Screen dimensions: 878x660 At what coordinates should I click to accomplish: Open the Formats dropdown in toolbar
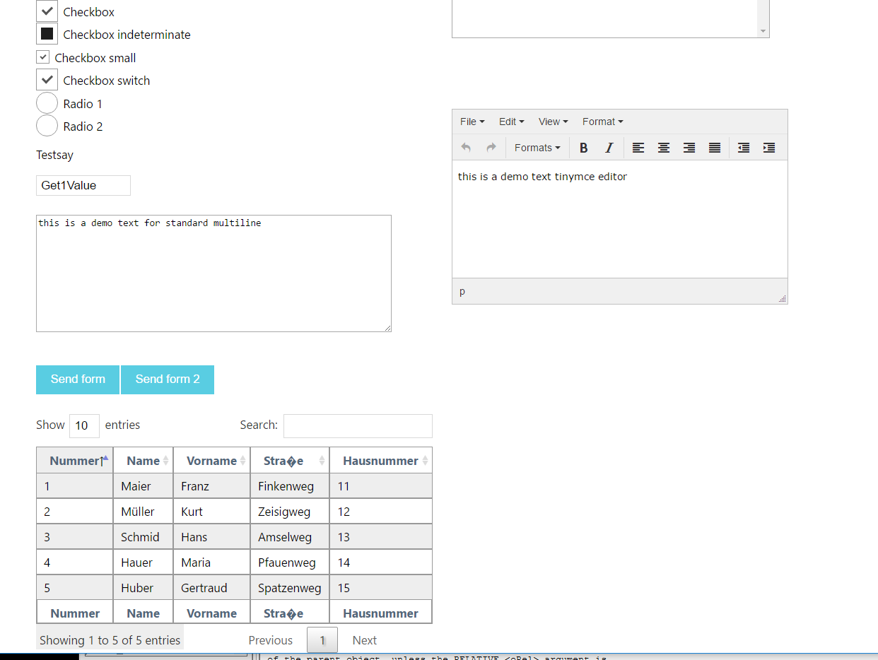point(537,148)
